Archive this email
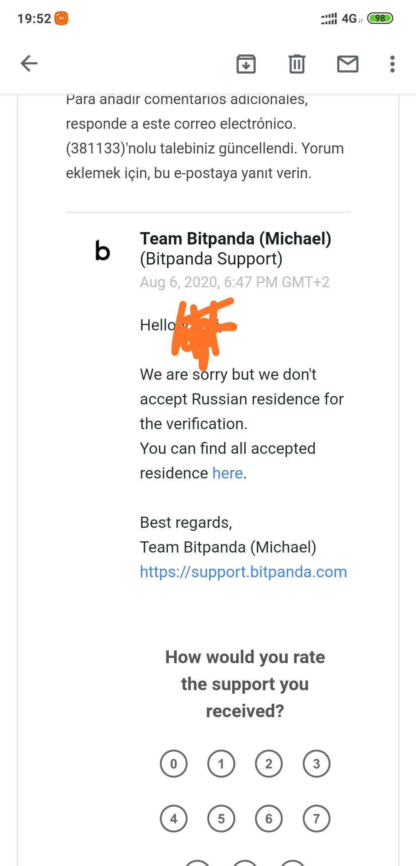Viewport: 416px width, 866px height. (x=246, y=64)
